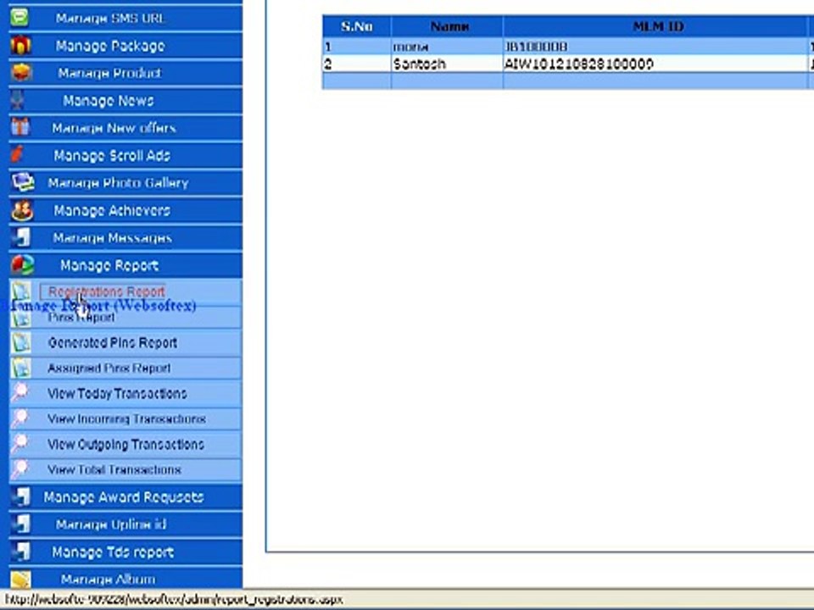Click the Manage New offers gift icon

20,128
